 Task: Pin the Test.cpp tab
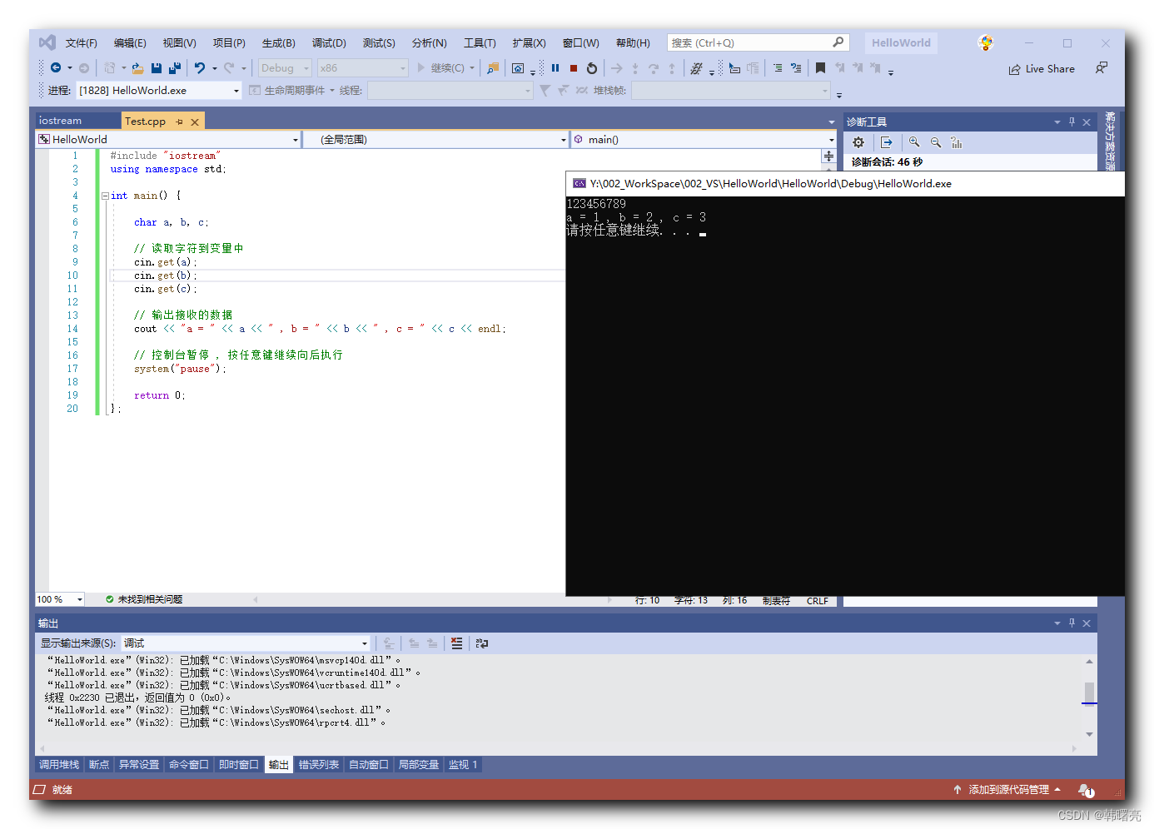(x=179, y=122)
